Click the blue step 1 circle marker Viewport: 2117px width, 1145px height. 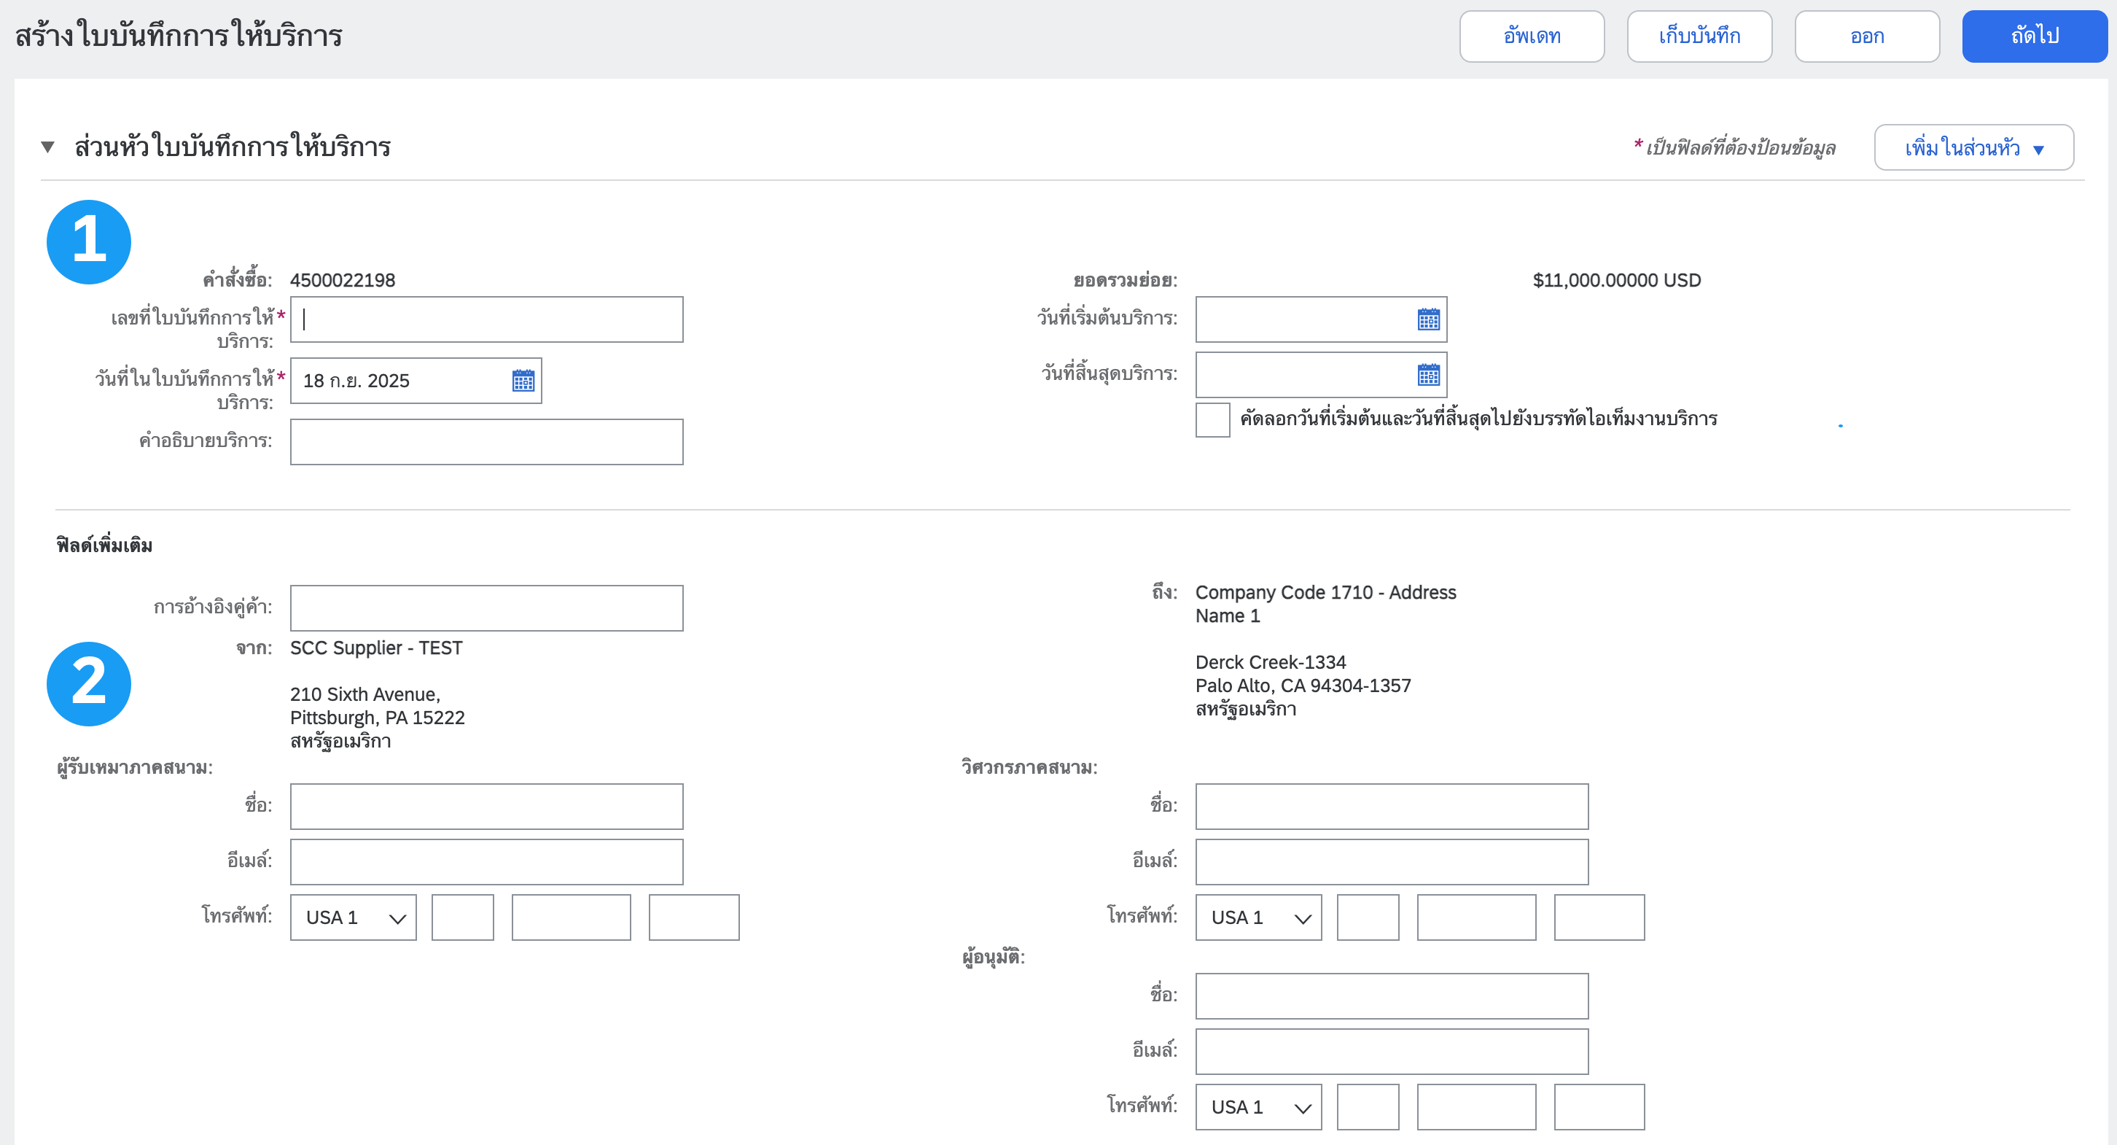tap(89, 241)
